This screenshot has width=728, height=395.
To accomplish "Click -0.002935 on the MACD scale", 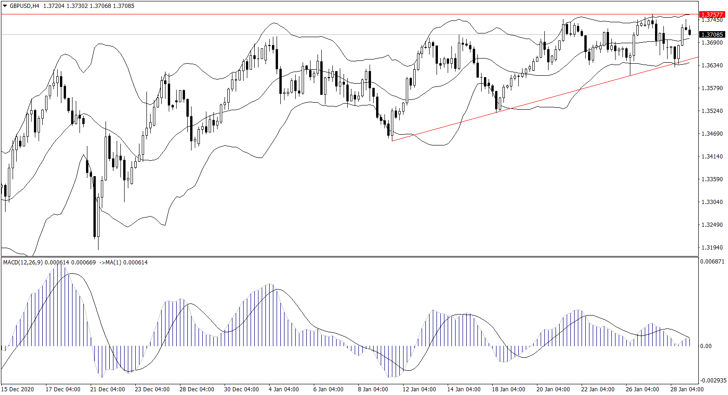I will point(713,380).
